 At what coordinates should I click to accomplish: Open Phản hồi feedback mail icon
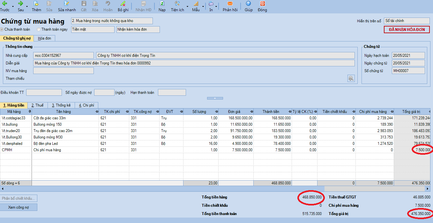click(230, 4)
